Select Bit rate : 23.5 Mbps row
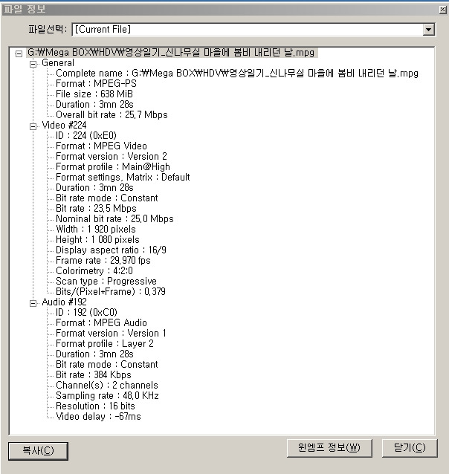 click(x=96, y=209)
